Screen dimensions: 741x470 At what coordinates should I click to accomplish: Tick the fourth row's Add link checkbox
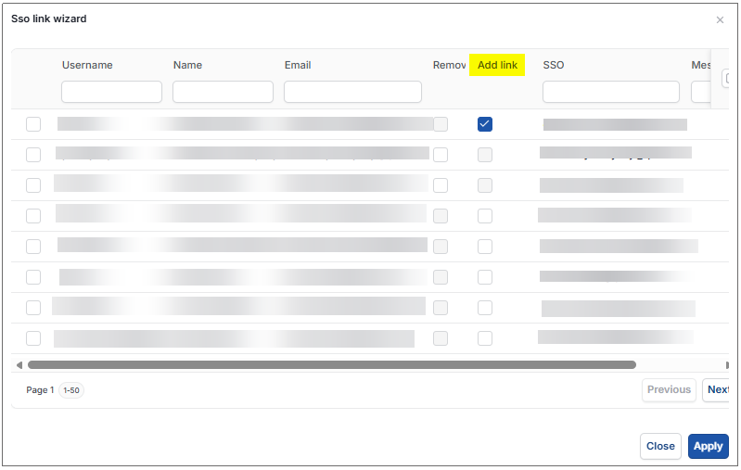coord(484,216)
